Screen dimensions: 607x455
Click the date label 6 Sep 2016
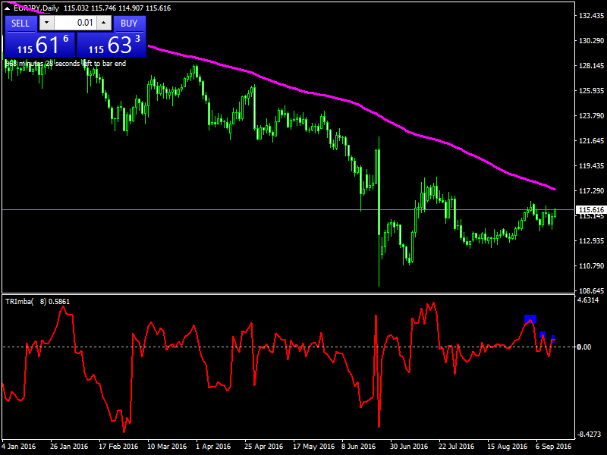tap(553, 446)
